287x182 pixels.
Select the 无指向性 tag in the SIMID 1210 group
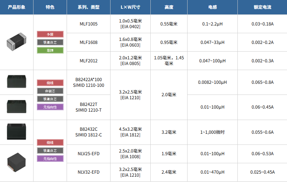50,107
